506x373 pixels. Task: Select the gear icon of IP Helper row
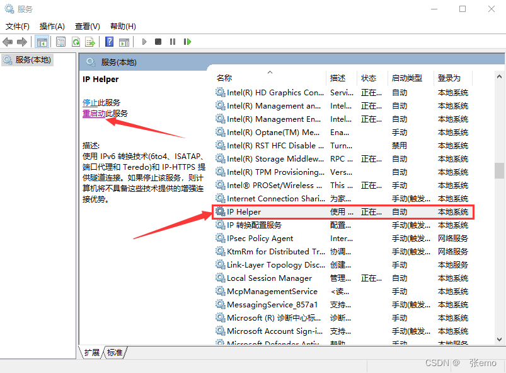click(221, 211)
